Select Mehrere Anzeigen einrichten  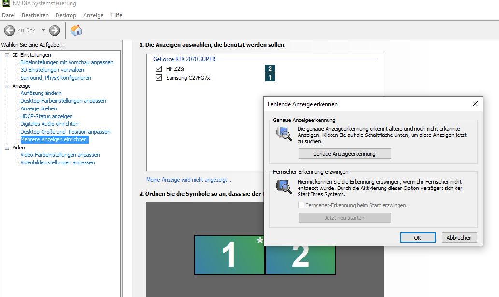point(54,139)
